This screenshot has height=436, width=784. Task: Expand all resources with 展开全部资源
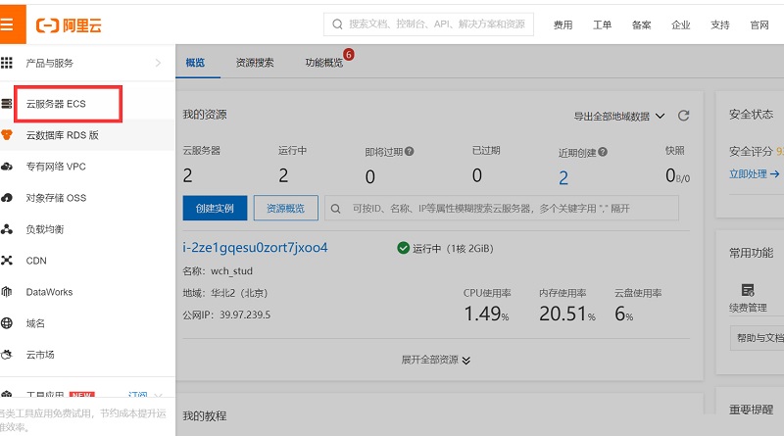tap(435, 360)
